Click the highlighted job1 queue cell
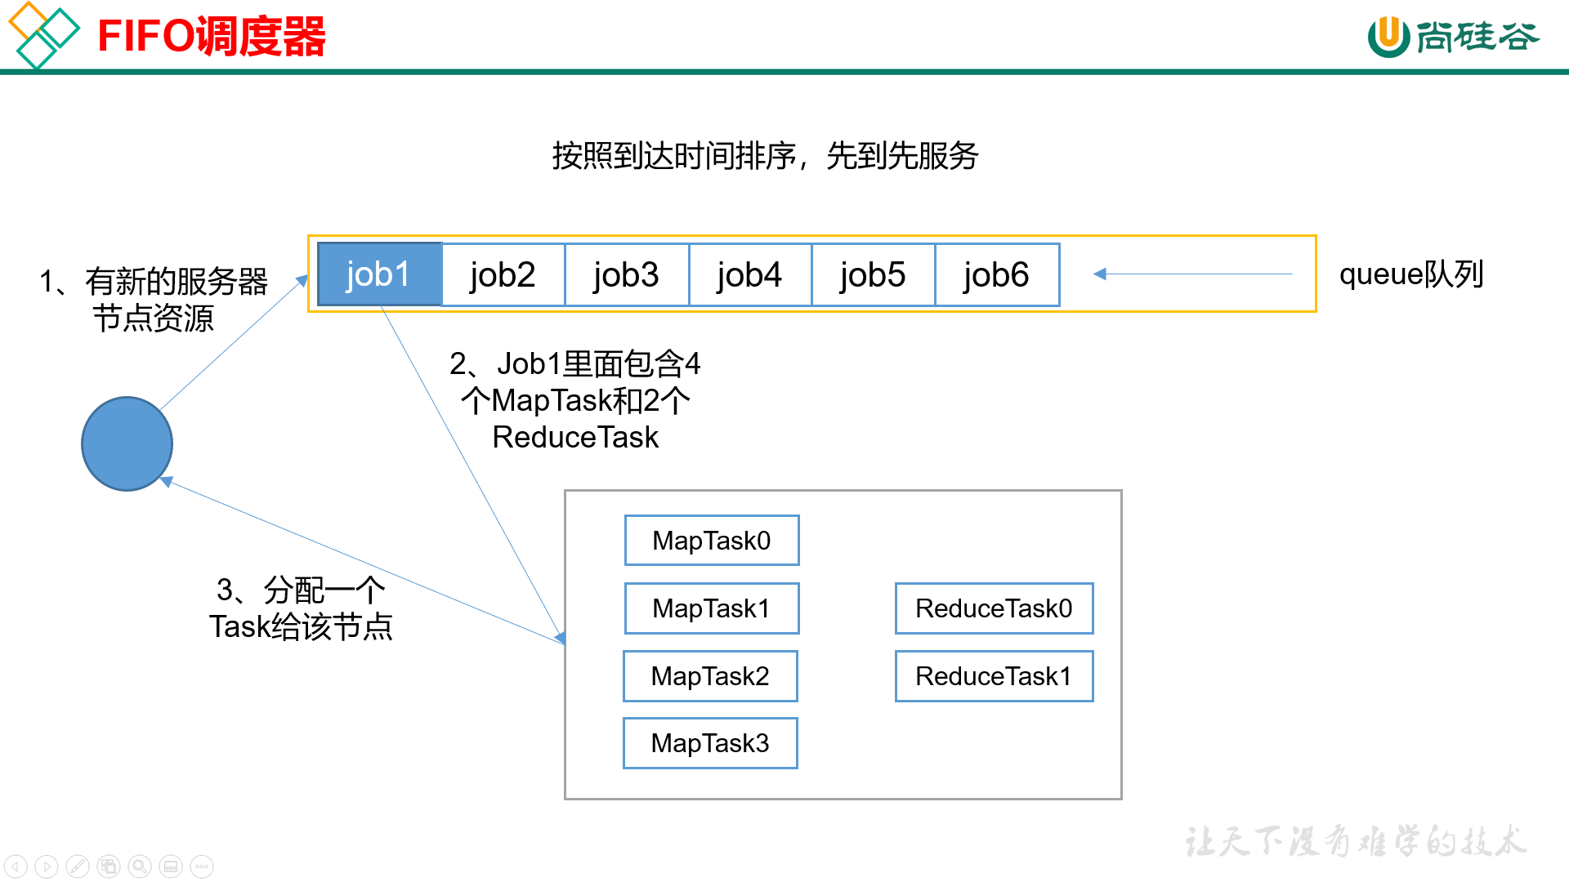Image resolution: width=1569 pixels, height=882 pixels. [379, 274]
